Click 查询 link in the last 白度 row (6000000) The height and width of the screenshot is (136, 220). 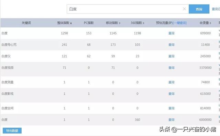(x=171, y=120)
